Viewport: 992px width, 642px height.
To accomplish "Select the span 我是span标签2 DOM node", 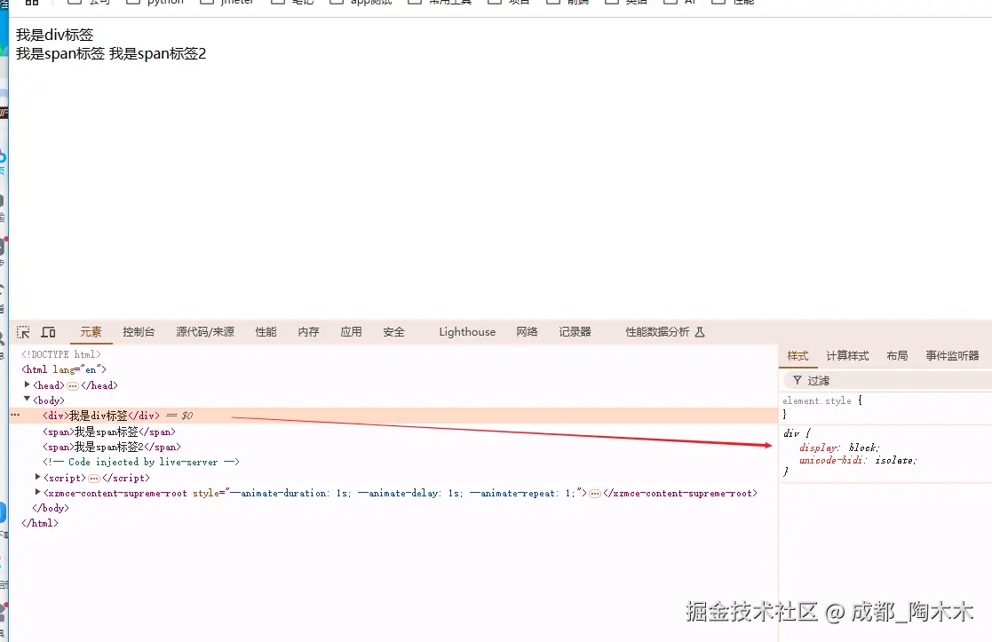I will coord(112,447).
